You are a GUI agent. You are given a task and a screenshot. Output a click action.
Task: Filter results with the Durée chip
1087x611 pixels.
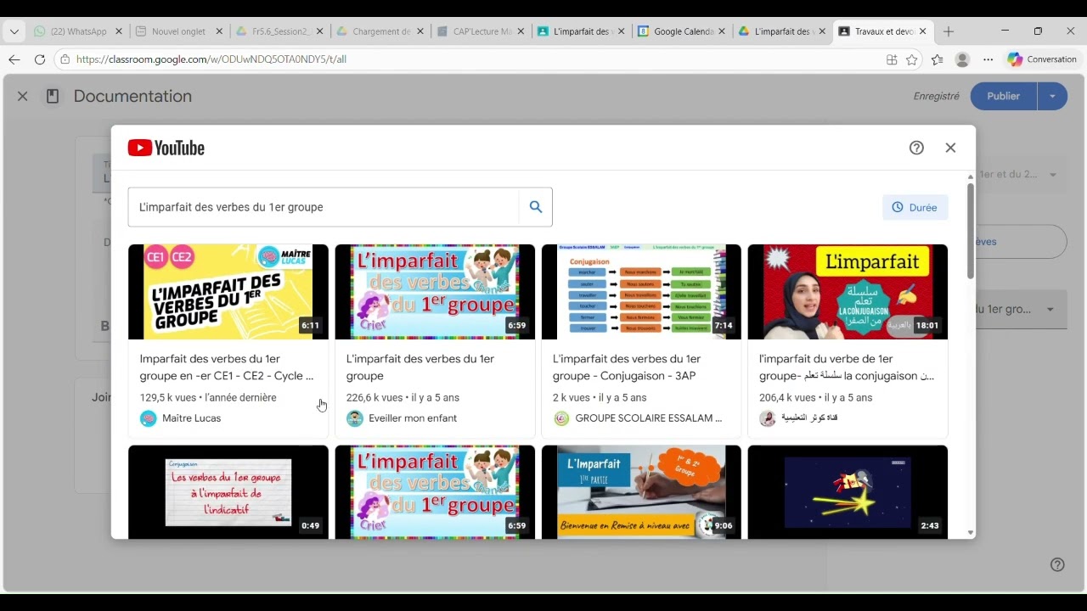click(915, 207)
